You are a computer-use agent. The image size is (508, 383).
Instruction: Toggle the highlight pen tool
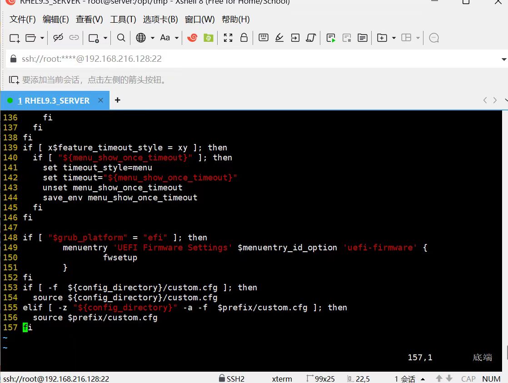279,38
